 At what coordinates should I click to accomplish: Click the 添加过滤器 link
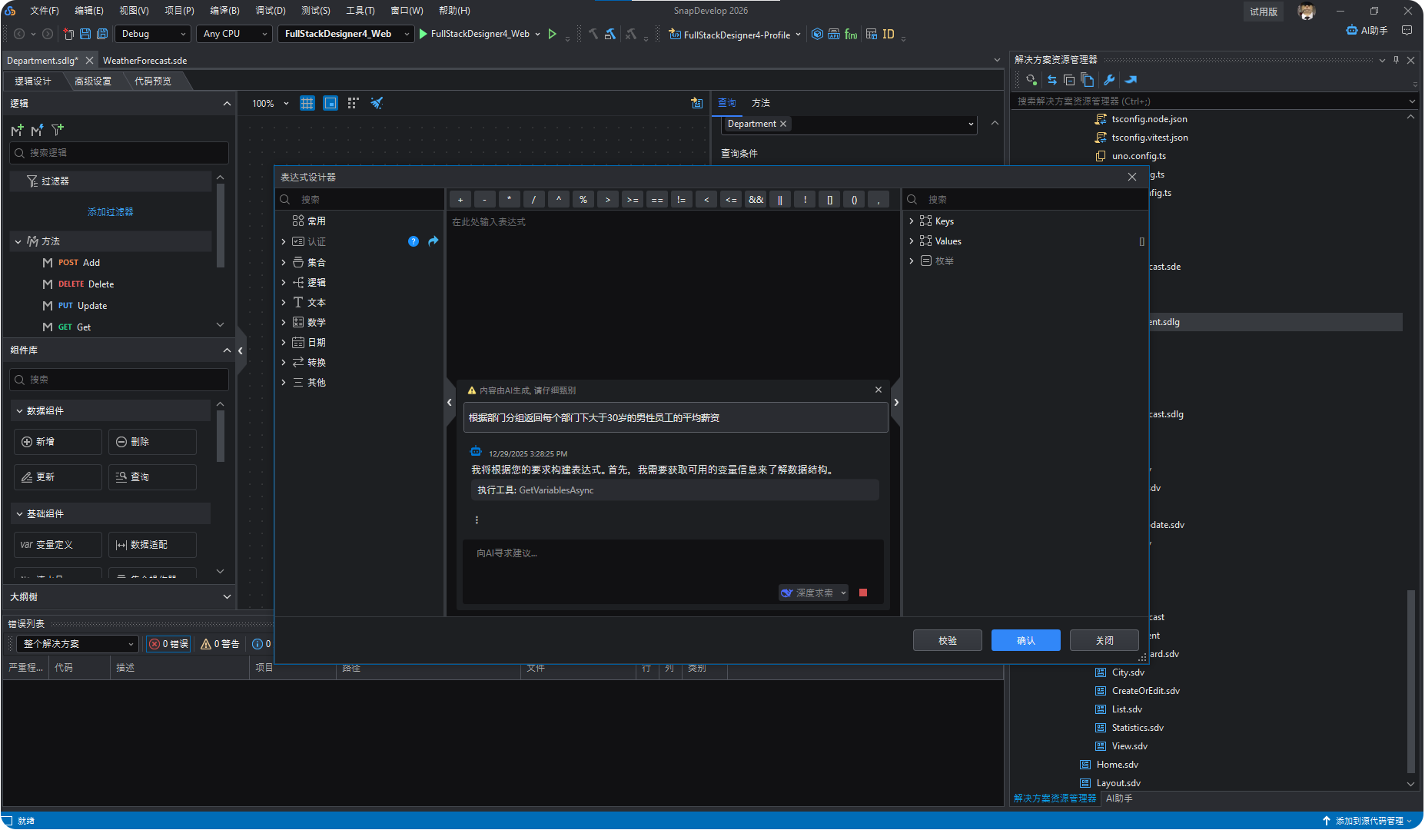pyautogui.click(x=110, y=212)
